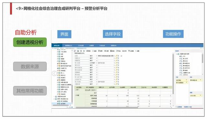Click the gray 数据来源 button
This screenshot has height=119, width=207.
(x=30, y=66)
